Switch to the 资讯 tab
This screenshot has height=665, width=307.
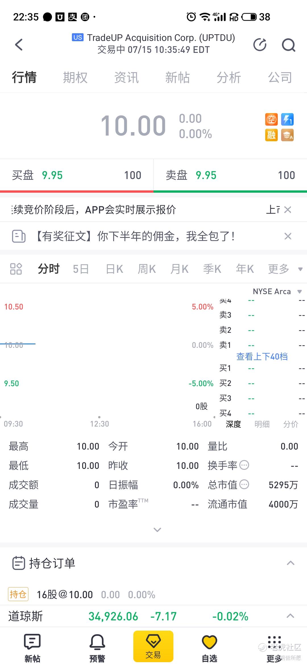126,77
